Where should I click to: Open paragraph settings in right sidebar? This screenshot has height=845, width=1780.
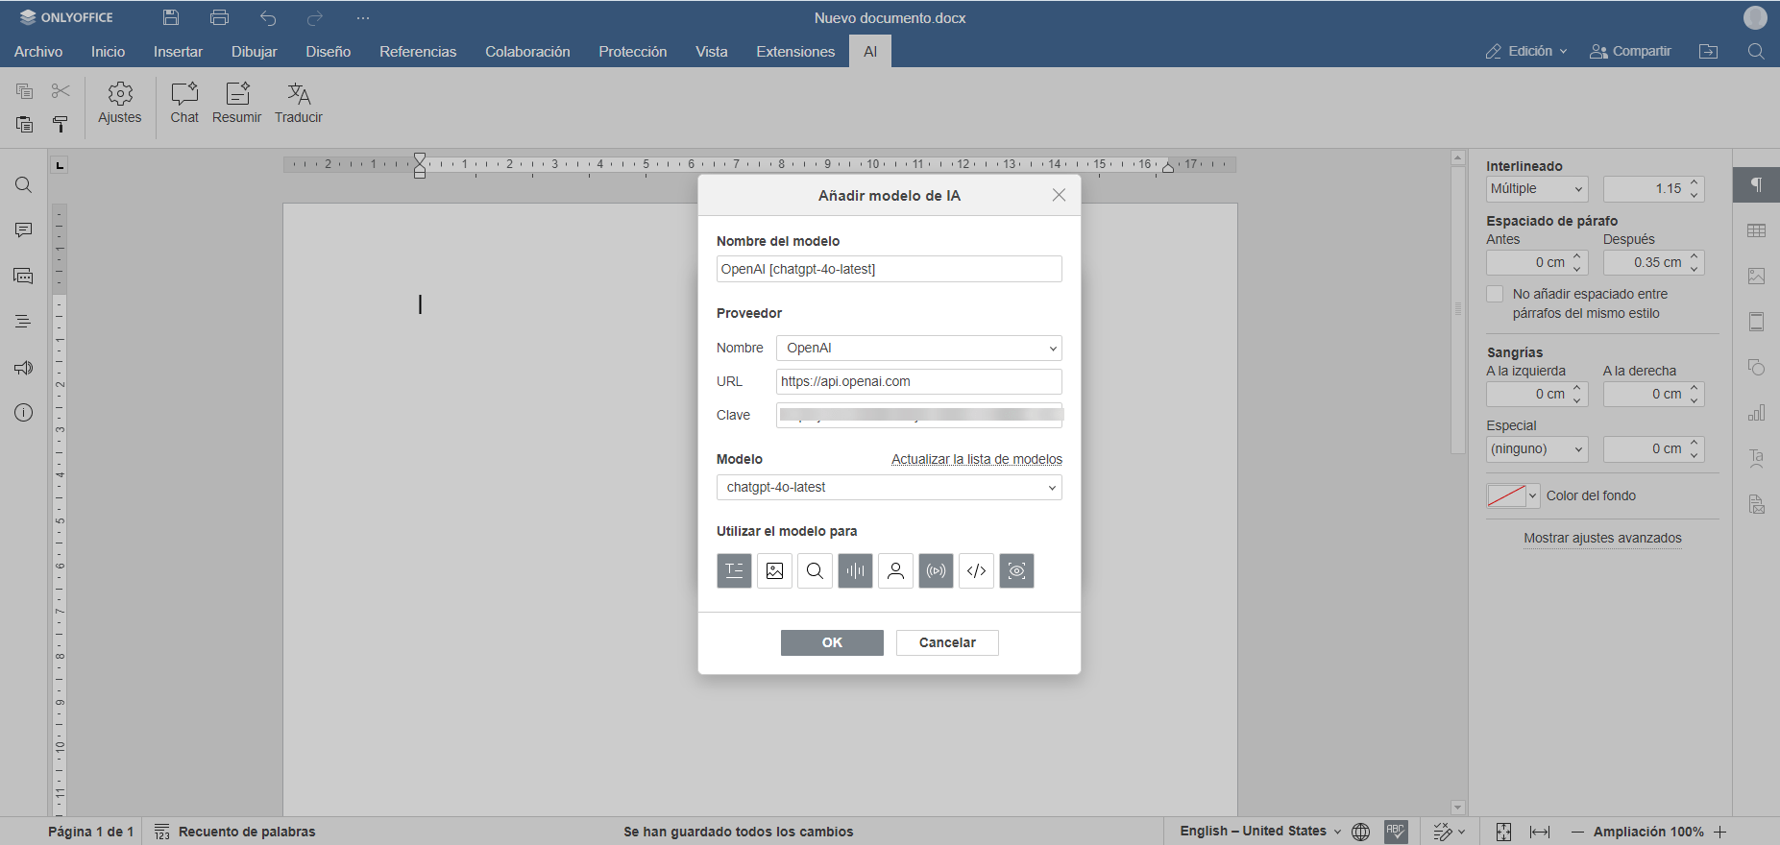pyautogui.click(x=1756, y=184)
